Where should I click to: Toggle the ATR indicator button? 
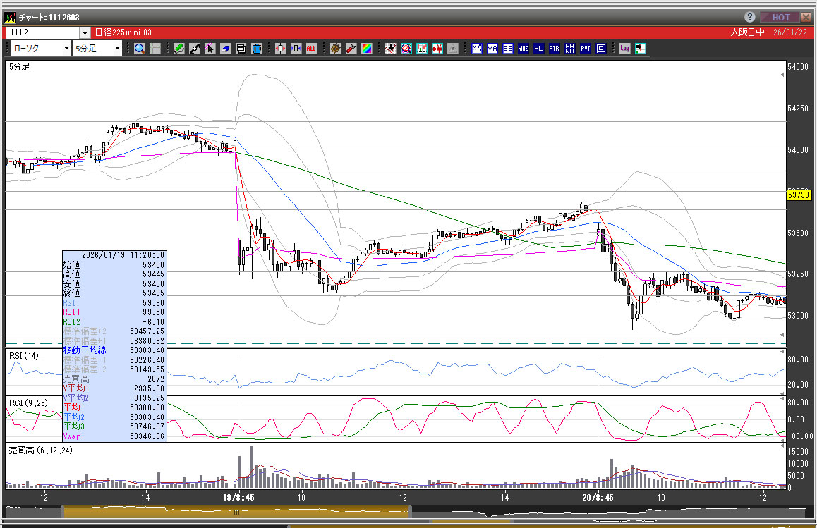(x=554, y=49)
